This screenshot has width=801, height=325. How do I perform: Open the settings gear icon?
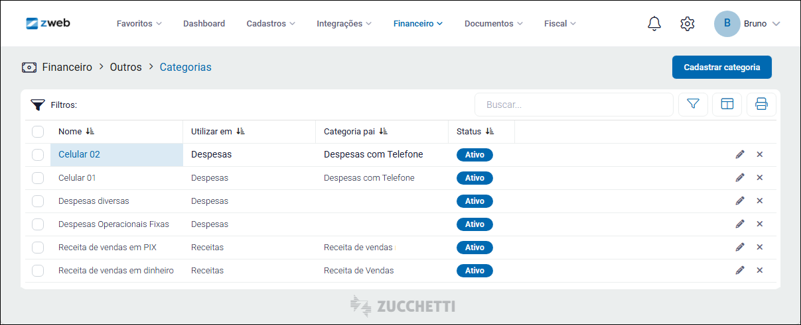688,24
